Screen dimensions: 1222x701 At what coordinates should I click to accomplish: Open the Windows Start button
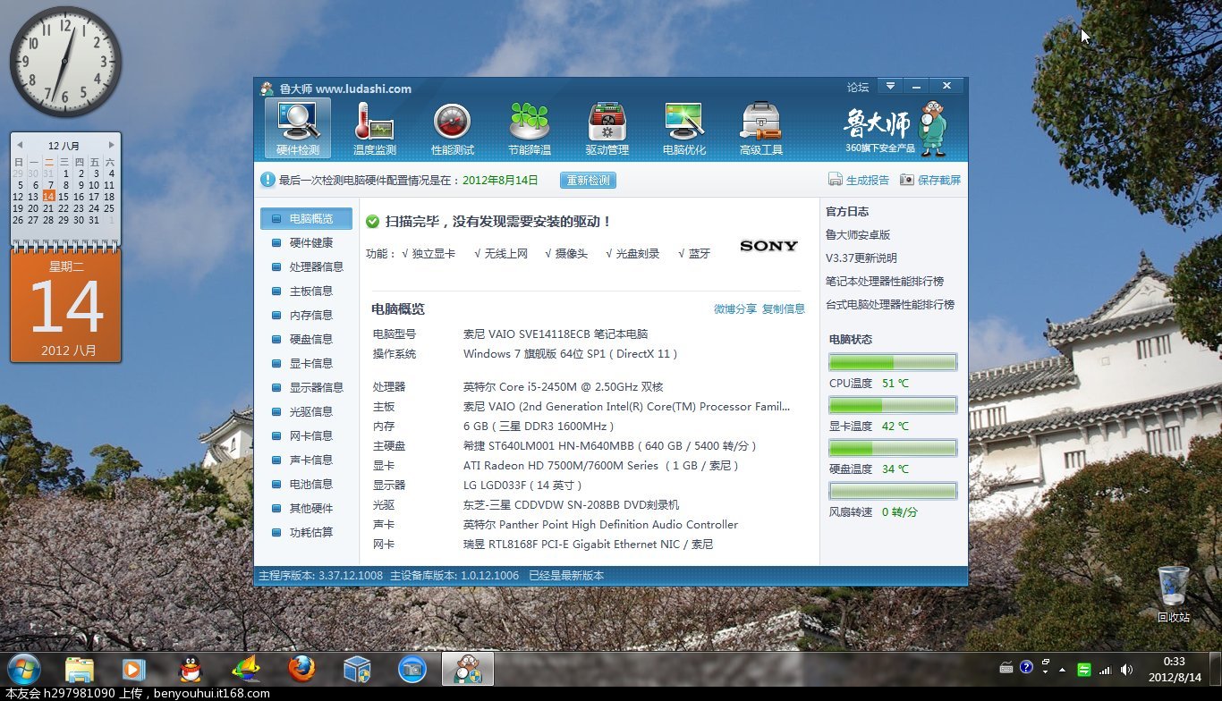tap(23, 669)
